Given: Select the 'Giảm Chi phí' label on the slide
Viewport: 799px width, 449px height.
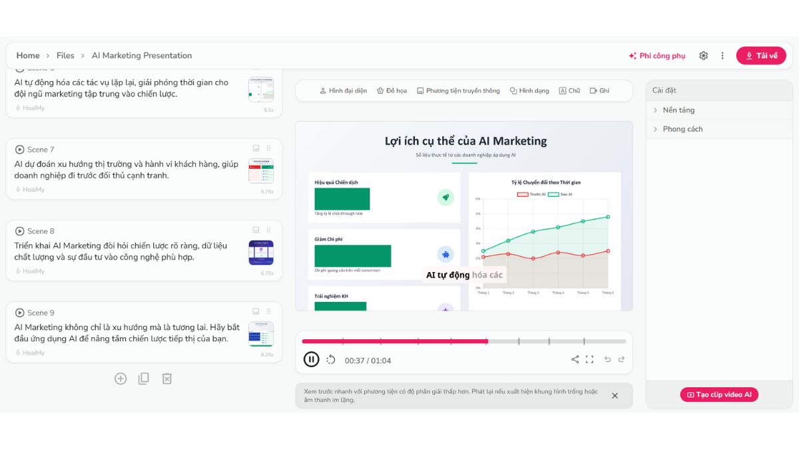Looking at the screenshot, I should 329,239.
